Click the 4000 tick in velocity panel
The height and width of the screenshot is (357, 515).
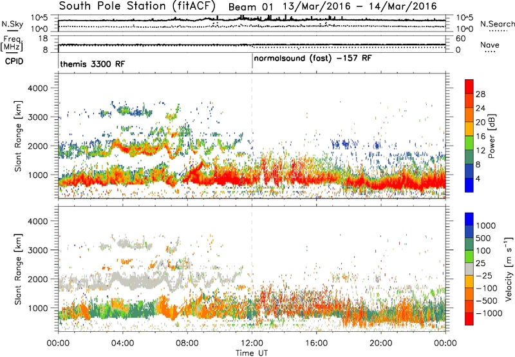tap(37, 221)
